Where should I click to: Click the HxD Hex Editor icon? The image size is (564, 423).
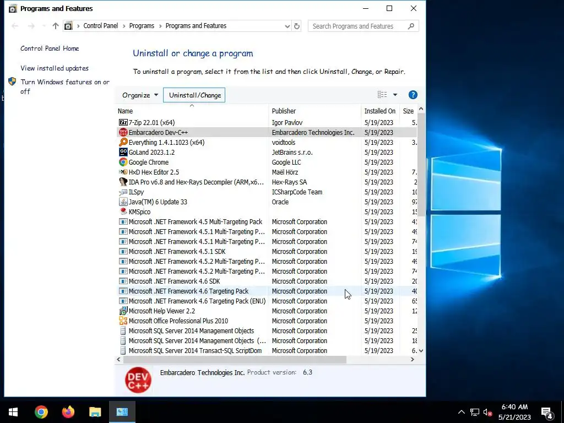pos(123,172)
